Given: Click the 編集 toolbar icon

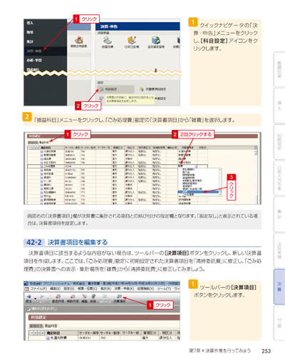Looking at the screenshot, I should [x=84, y=296].
